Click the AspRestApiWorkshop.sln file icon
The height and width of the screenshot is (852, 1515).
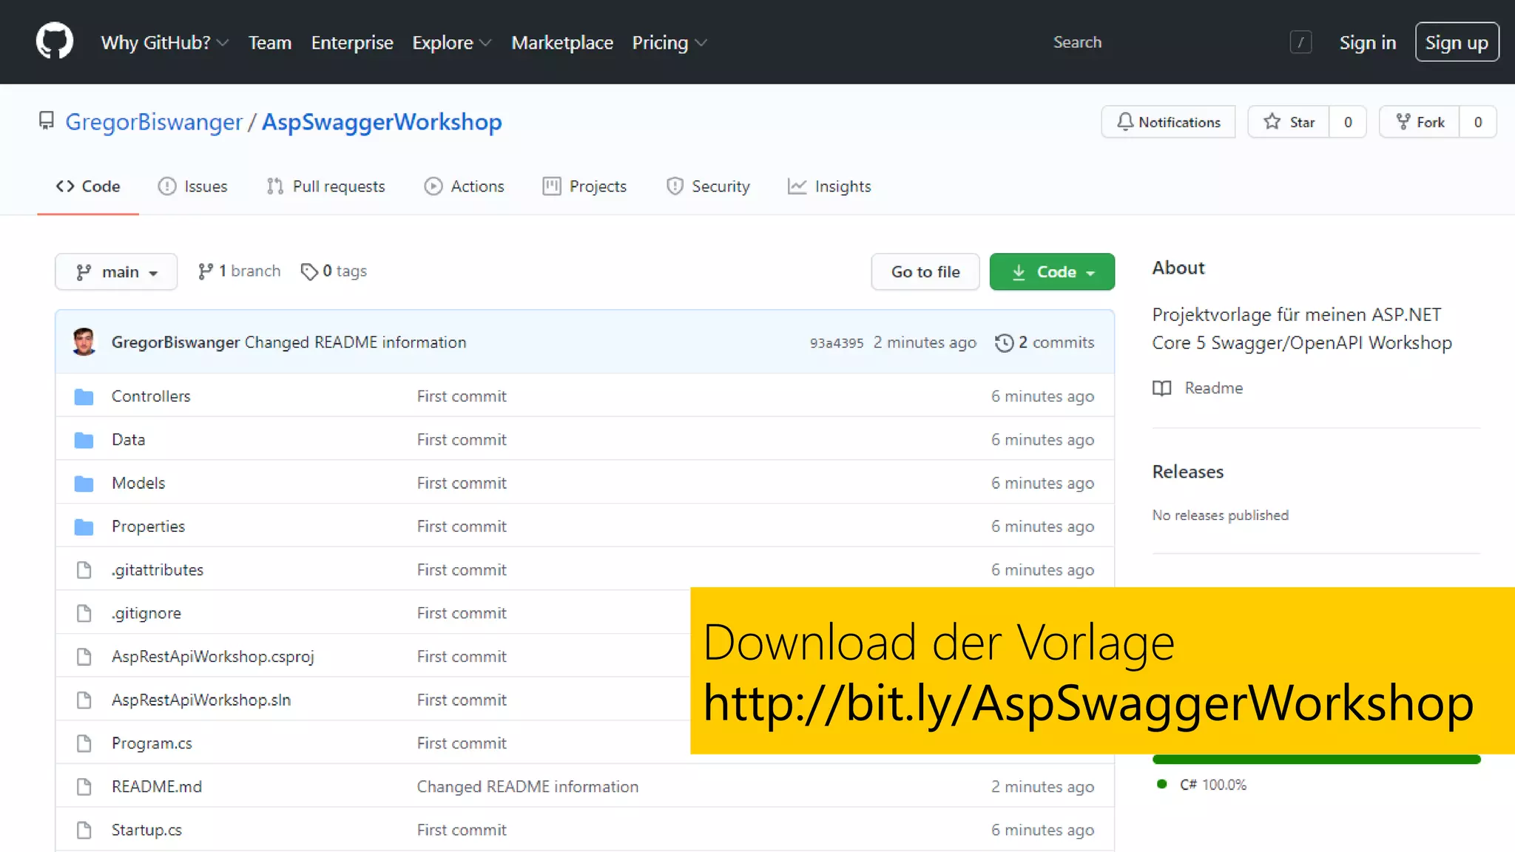click(x=84, y=700)
